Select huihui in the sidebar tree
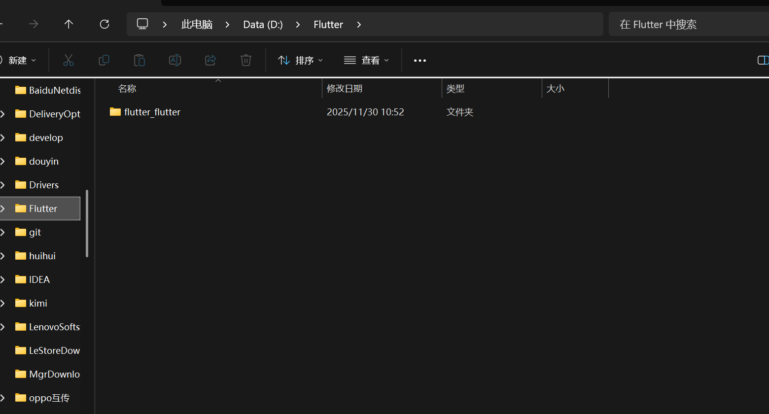769x414 pixels. [x=42, y=256]
